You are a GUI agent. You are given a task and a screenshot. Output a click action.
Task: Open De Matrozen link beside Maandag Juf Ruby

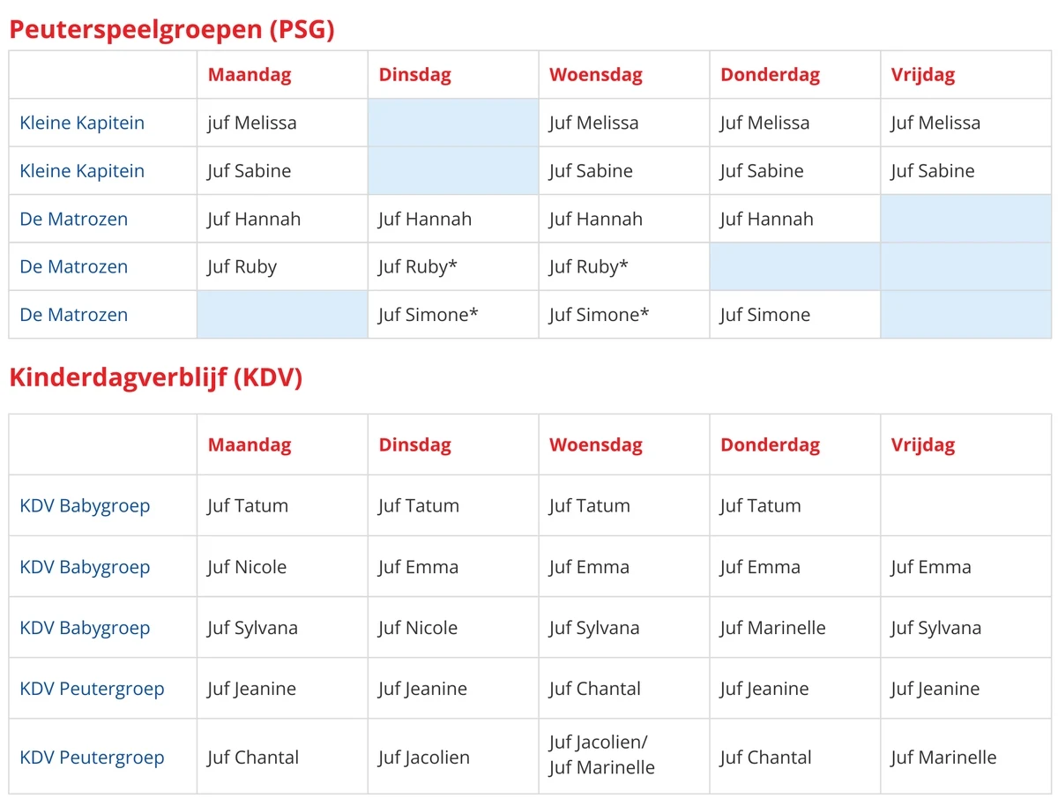pyautogui.click(x=74, y=266)
